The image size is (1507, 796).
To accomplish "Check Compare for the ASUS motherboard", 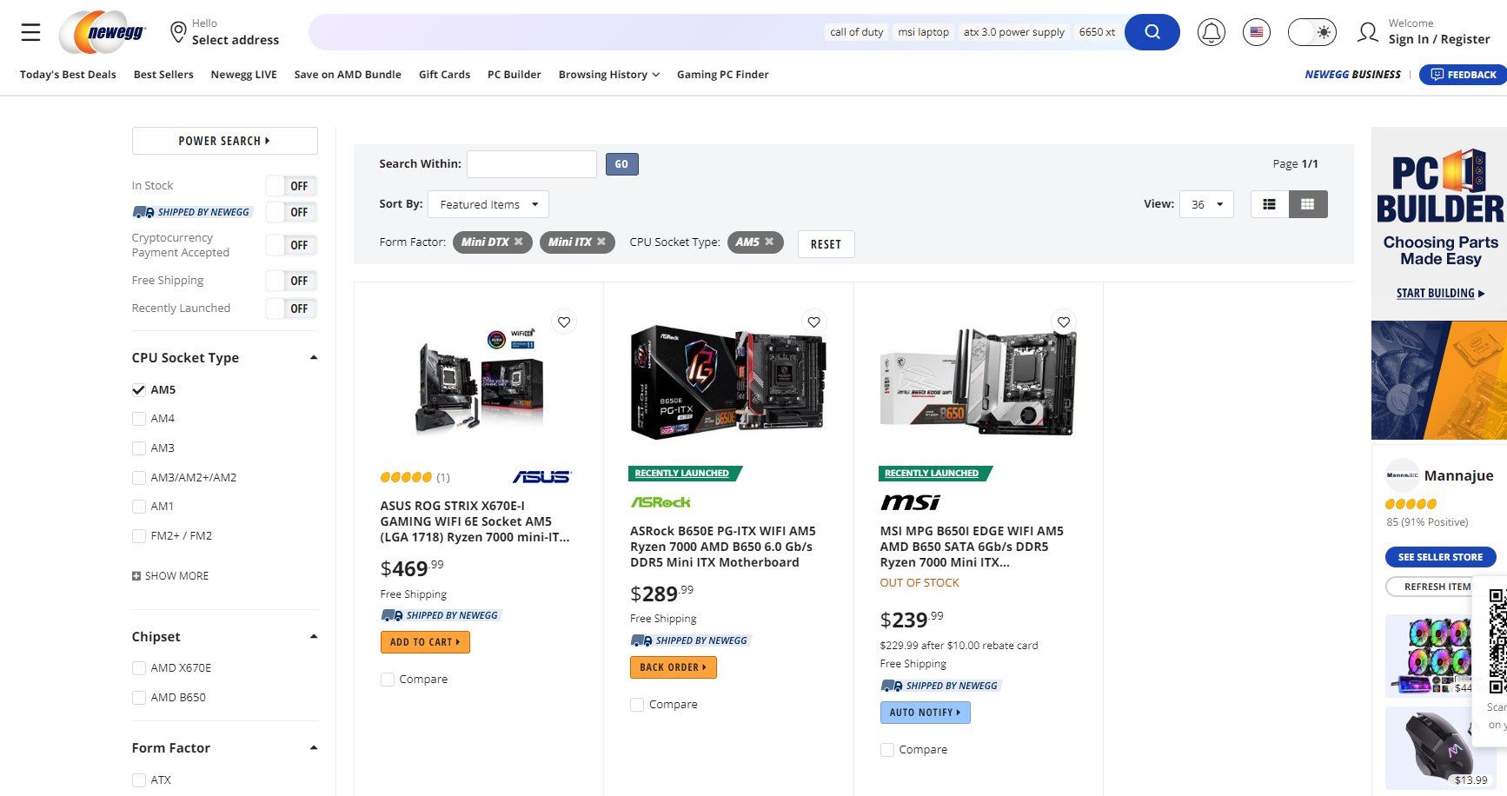I will click(x=388, y=680).
